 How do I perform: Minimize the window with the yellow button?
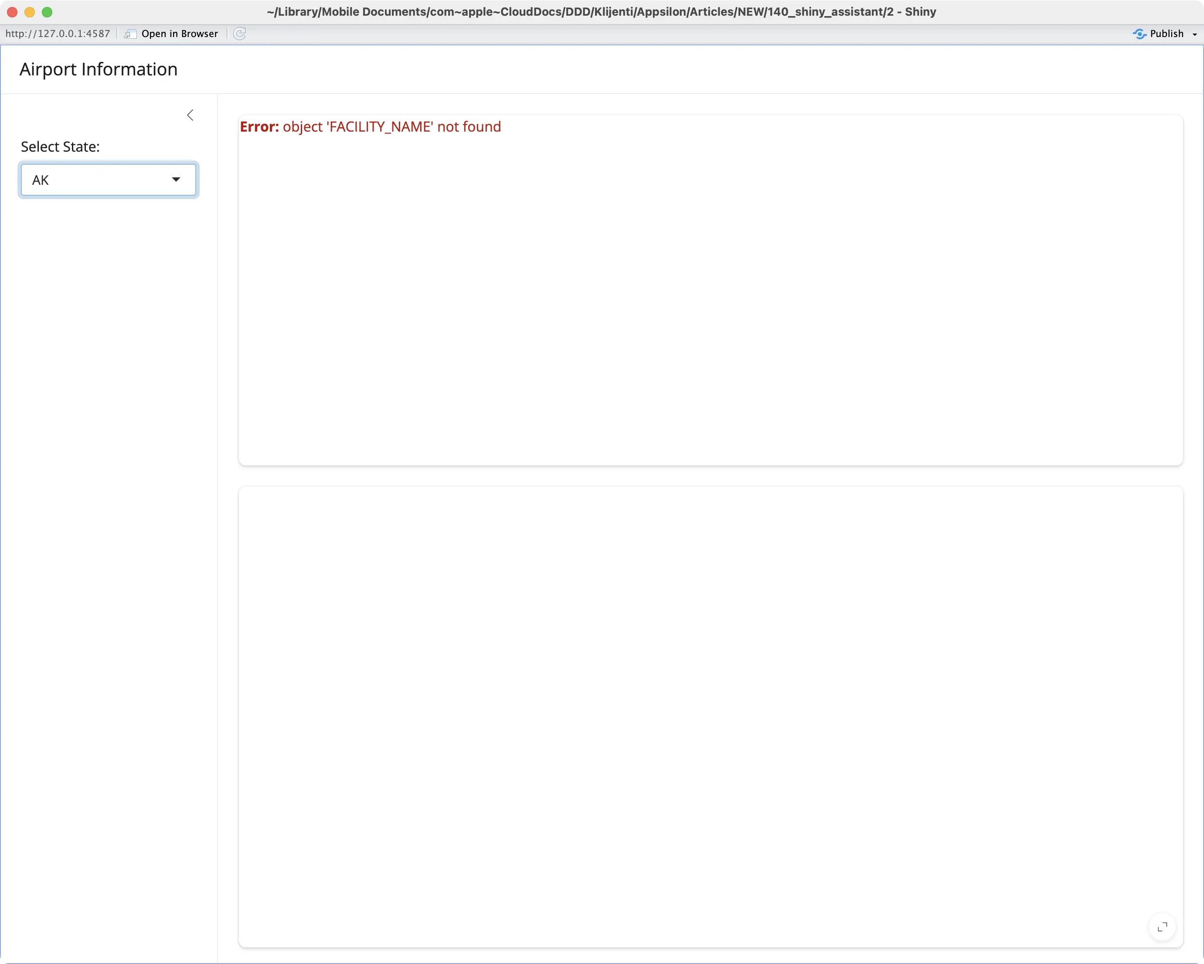click(30, 12)
